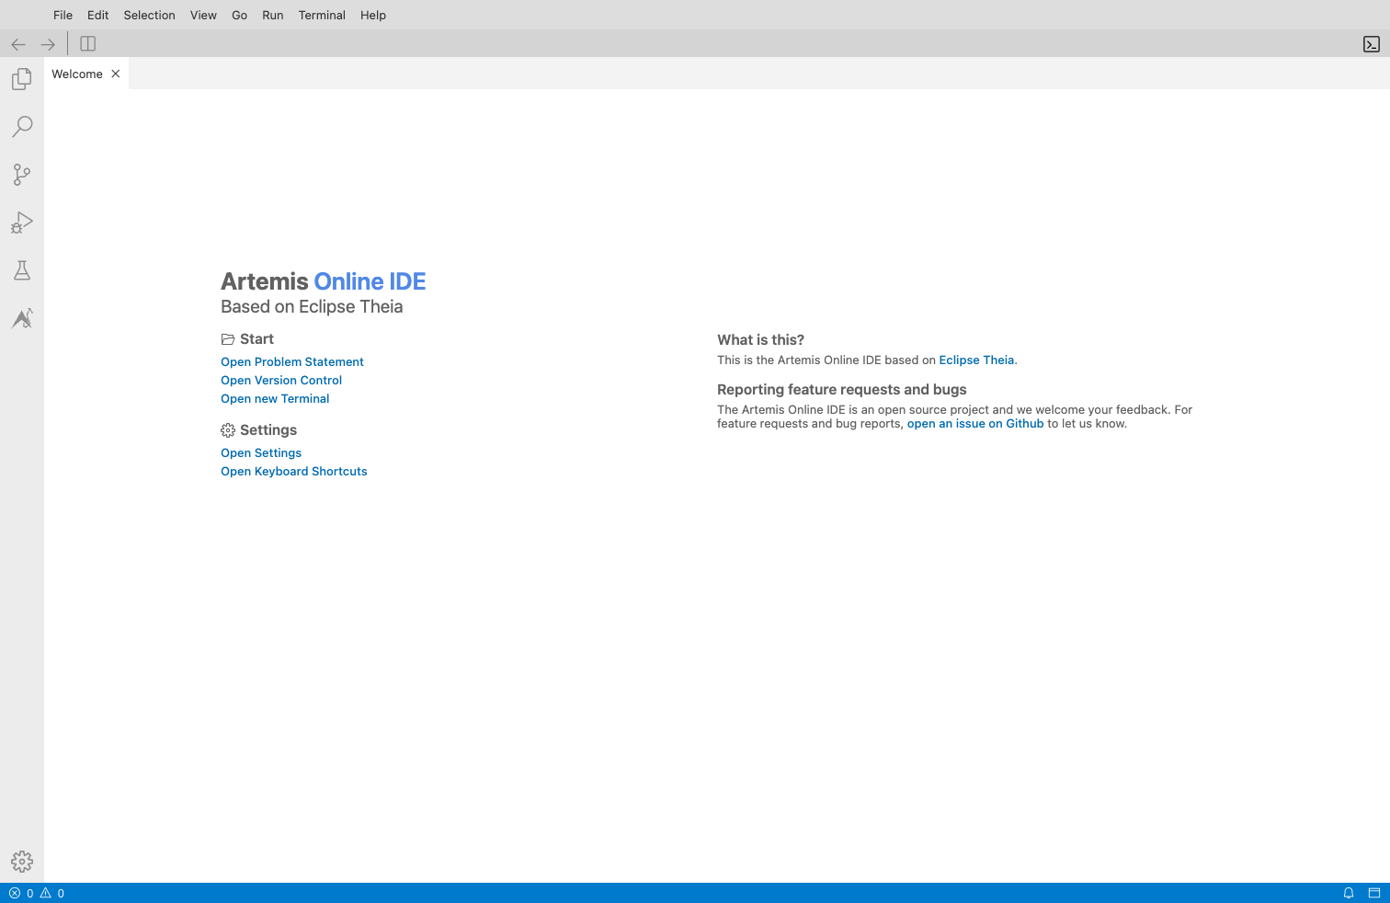Open the Explorer view in sidebar

coord(22,79)
